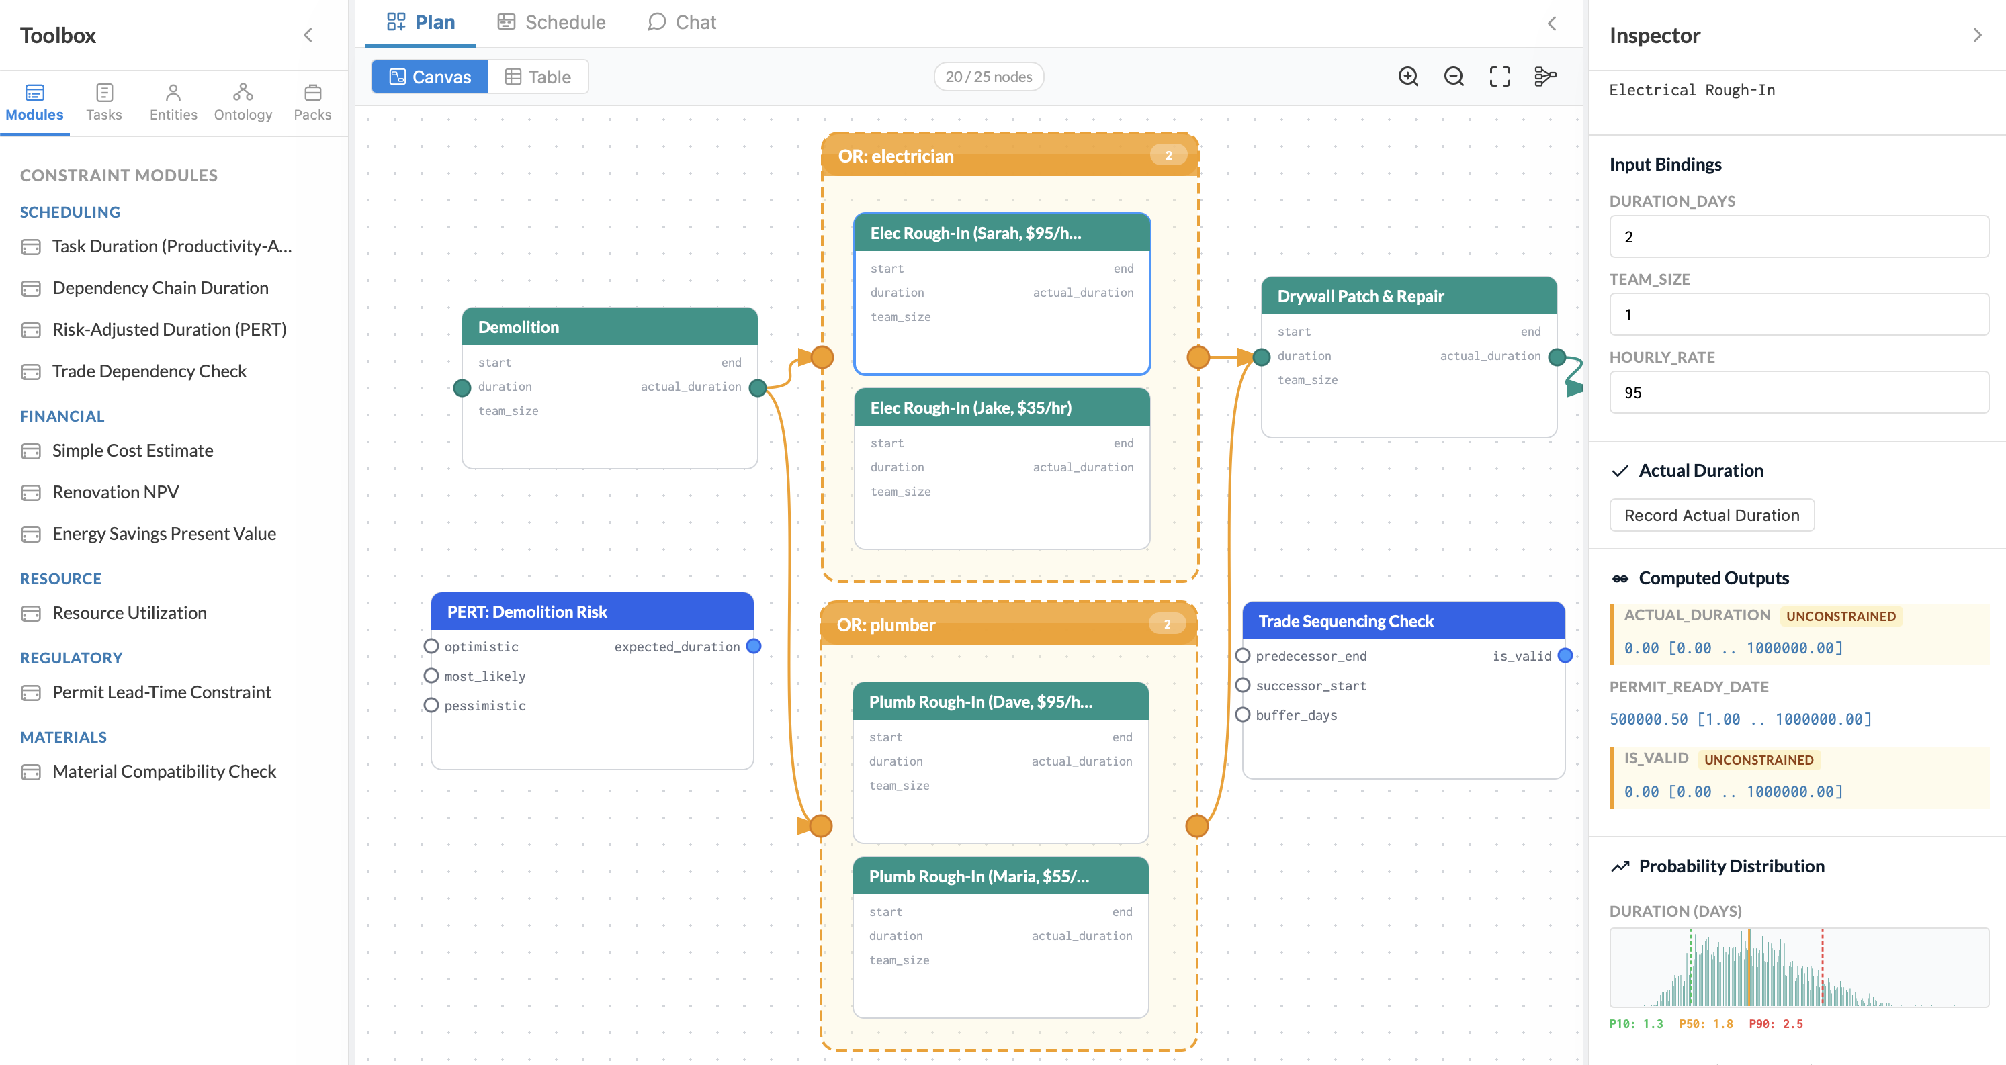Open the Ontology panel icon

pyautogui.click(x=242, y=99)
